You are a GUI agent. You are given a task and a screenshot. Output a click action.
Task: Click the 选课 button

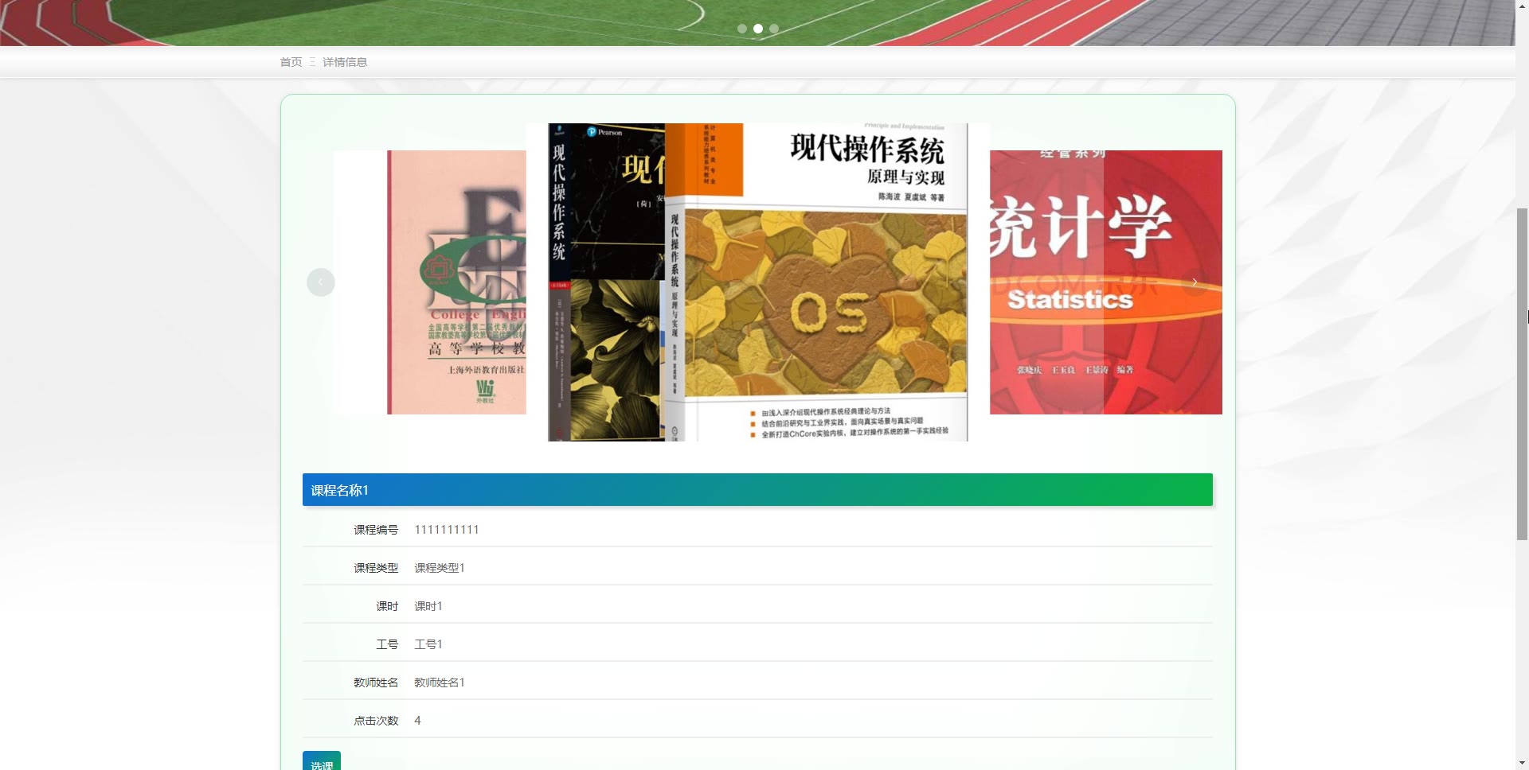(322, 761)
